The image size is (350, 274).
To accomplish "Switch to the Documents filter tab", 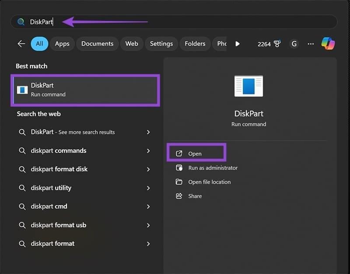I will 97,44.
